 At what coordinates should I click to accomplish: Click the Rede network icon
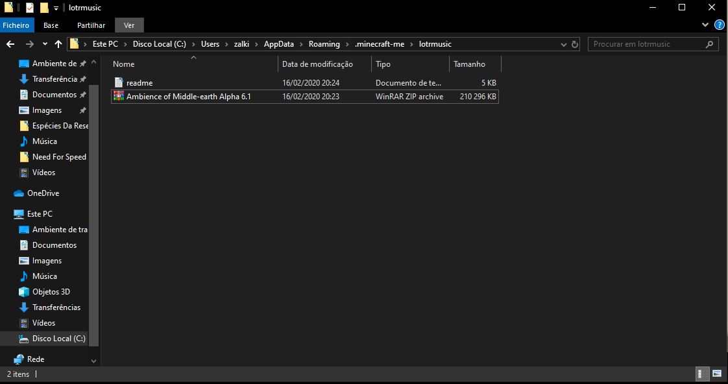(x=19, y=359)
